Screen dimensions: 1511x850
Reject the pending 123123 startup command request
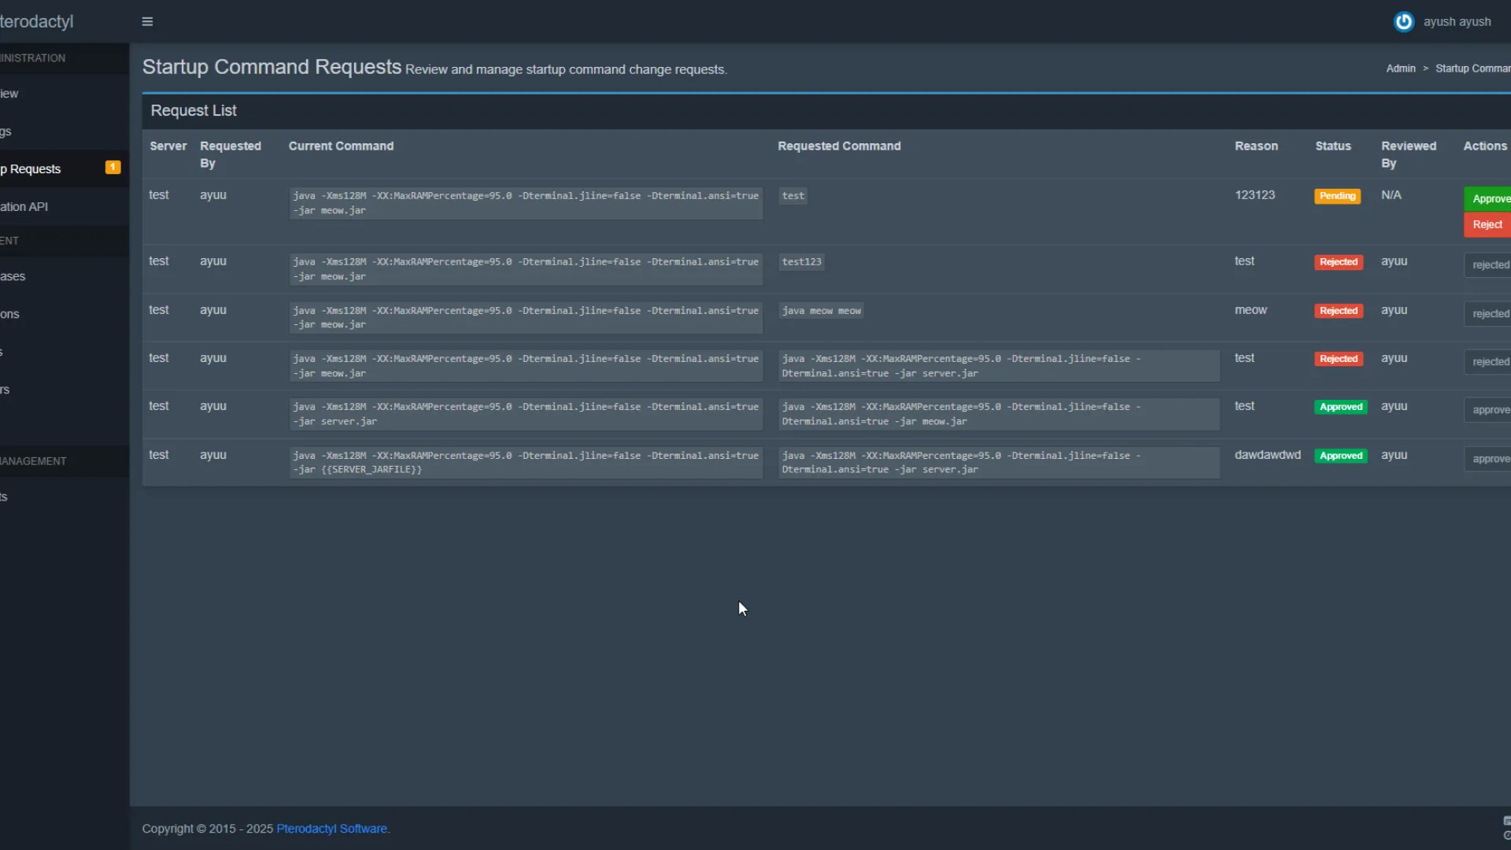tap(1487, 225)
